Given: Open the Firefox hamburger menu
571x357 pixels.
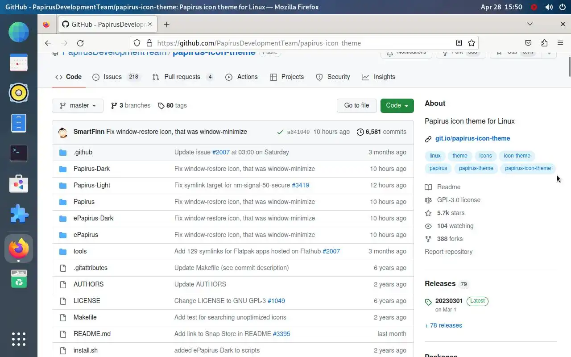Looking at the screenshot, I should 560,43.
